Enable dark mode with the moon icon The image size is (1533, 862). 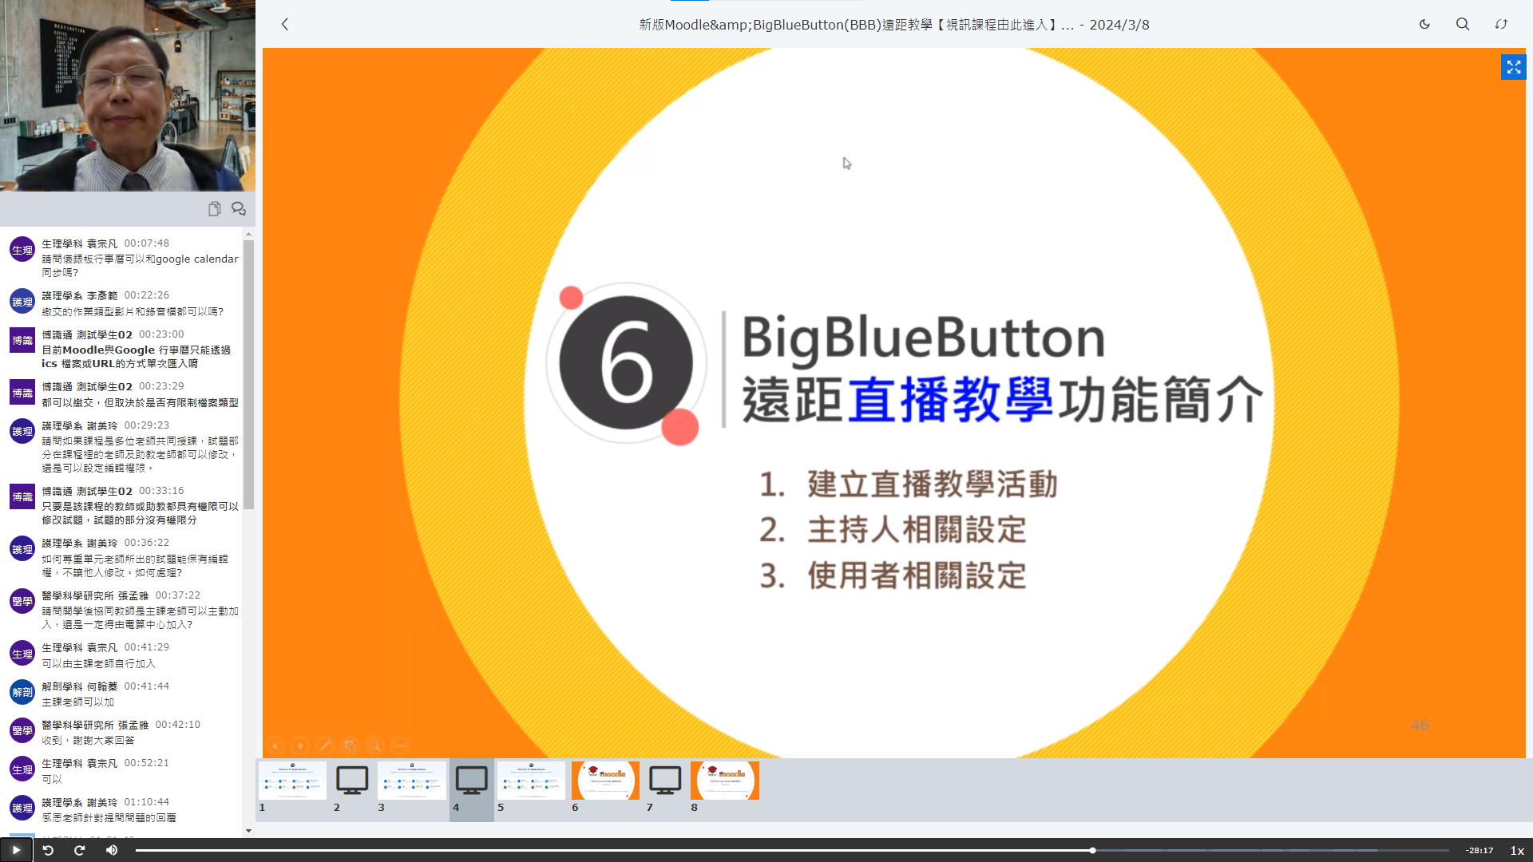1424,24
